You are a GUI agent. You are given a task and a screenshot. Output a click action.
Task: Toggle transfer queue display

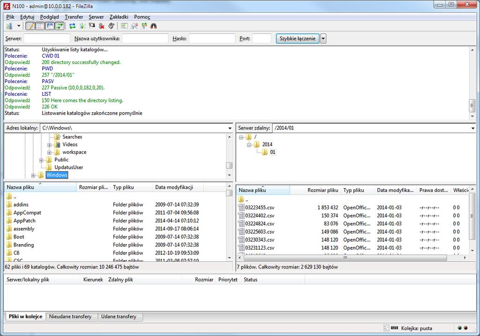tap(60, 26)
